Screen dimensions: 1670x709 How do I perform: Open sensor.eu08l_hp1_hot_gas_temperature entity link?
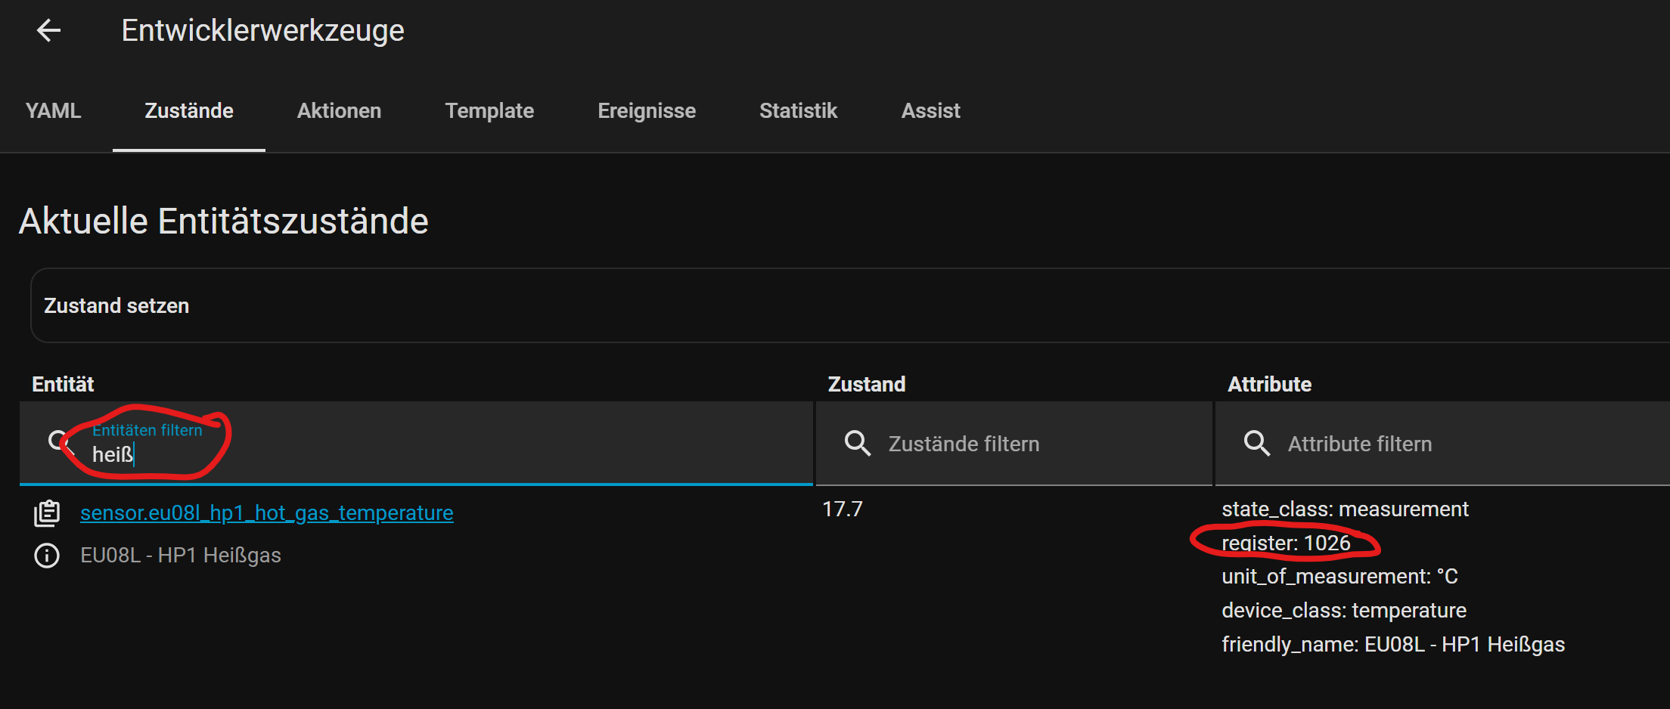coord(267,512)
